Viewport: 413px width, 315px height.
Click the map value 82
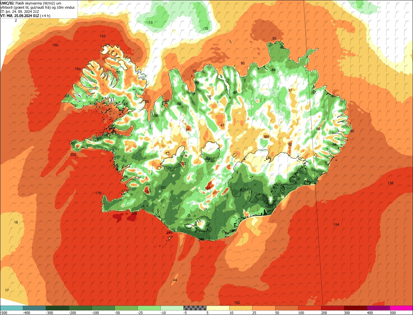(290, 144)
